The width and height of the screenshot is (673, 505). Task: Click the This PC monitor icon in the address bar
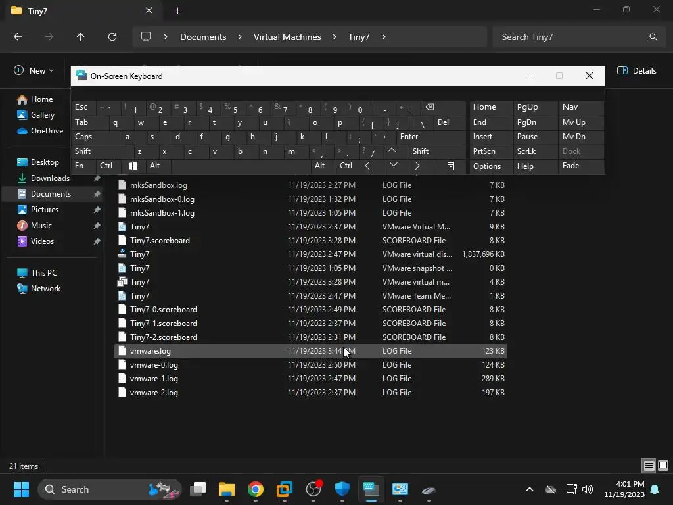coord(146,37)
